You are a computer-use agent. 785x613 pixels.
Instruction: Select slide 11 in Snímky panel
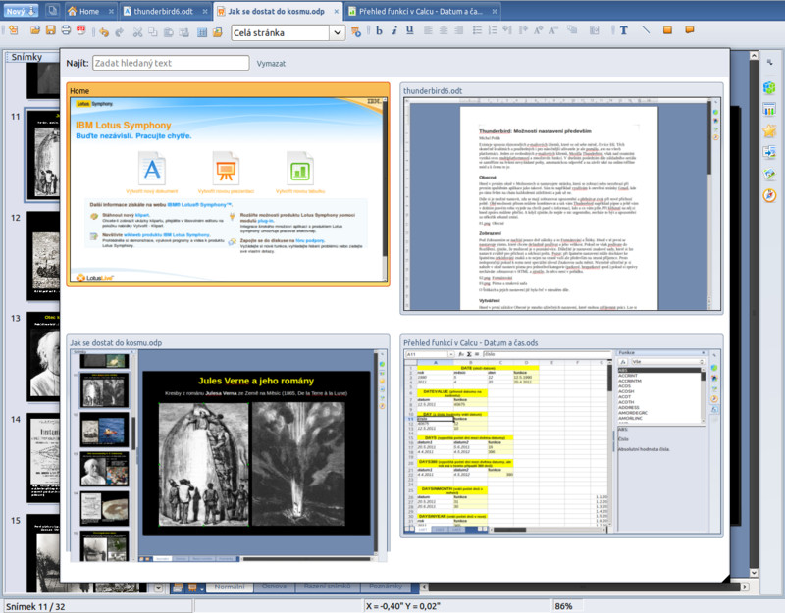pyautogui.click(x=42, y=155)
